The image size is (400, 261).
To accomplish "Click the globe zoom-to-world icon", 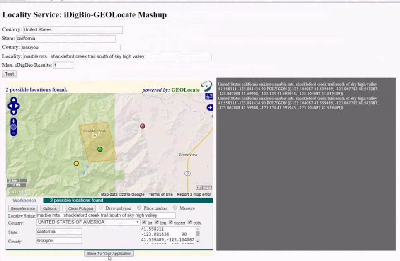I will pyautogui.click(x=14, y=127).
